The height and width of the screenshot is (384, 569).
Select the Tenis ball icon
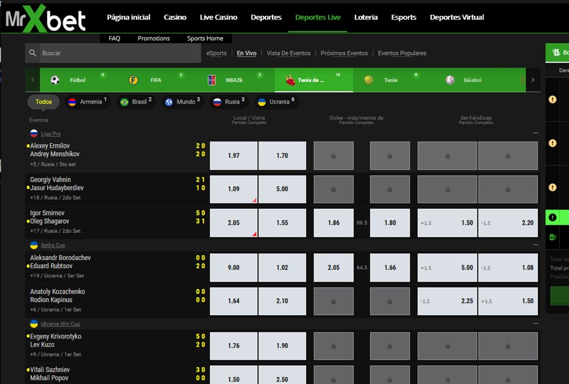point(369,80)
